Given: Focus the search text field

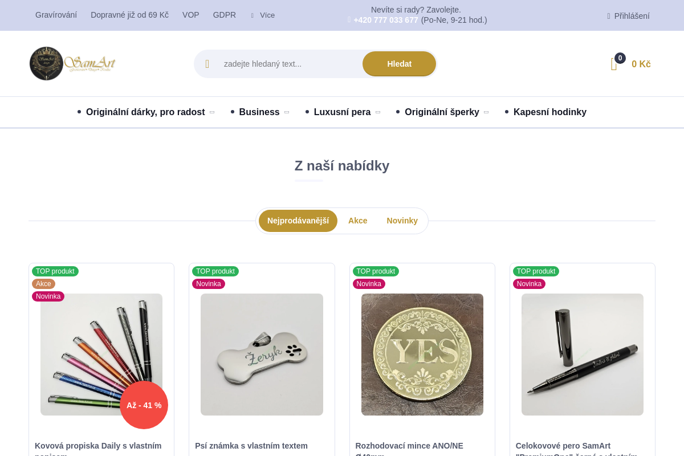Looking at the screenshot, I should click(288, 64).
